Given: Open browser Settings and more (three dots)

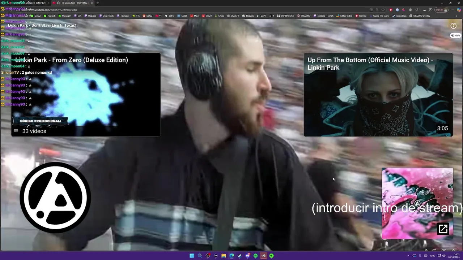Looking at the screenshot, I should click(x=452, y=10).
